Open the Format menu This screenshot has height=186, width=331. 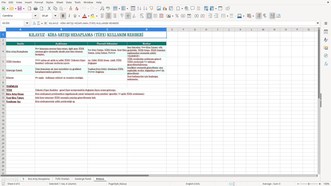pos(39,2)
